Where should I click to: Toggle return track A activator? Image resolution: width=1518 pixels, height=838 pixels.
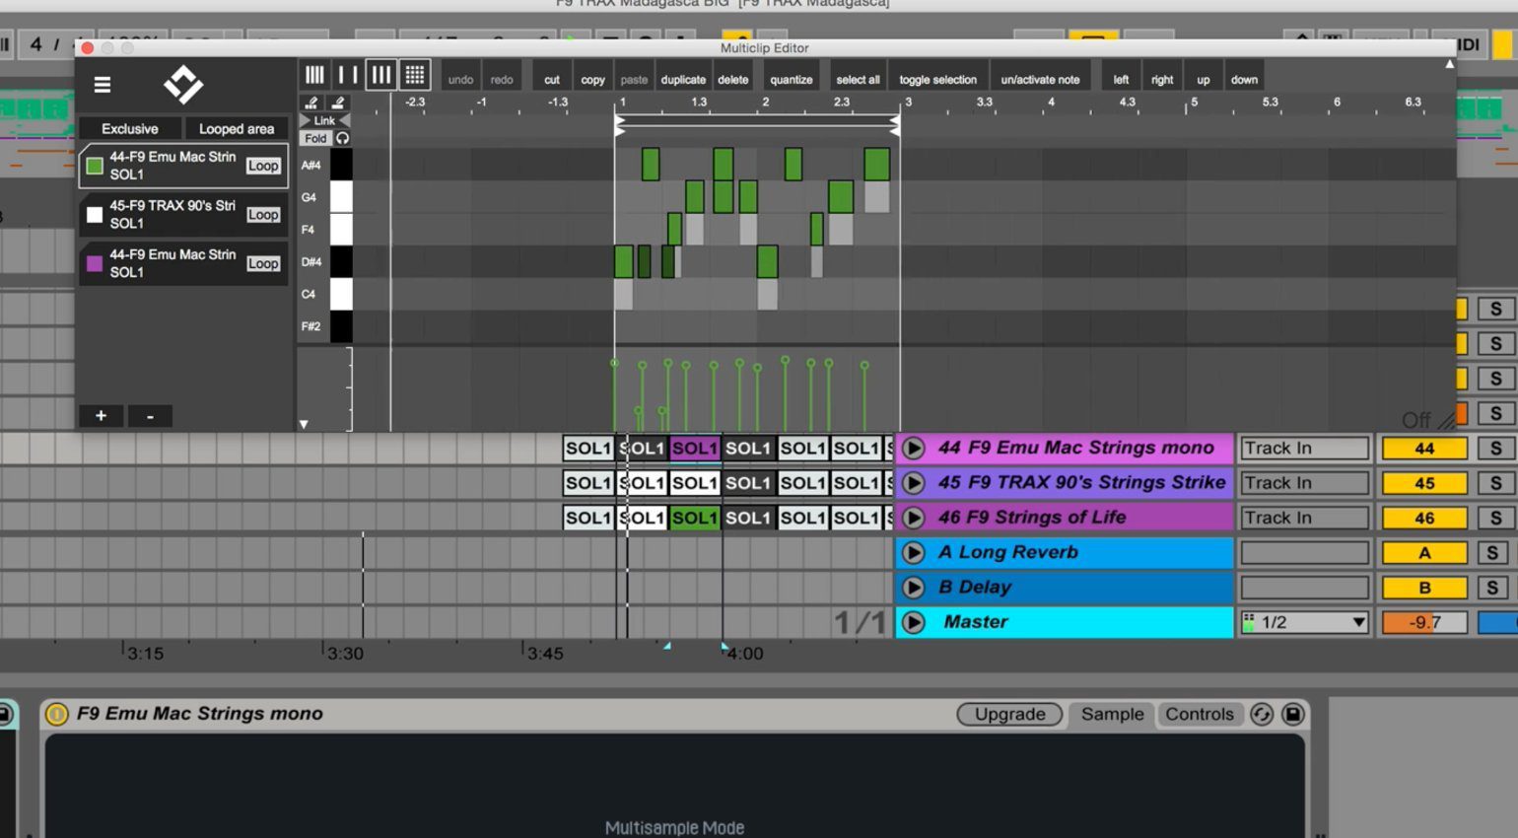click(x=1424, y=553)
